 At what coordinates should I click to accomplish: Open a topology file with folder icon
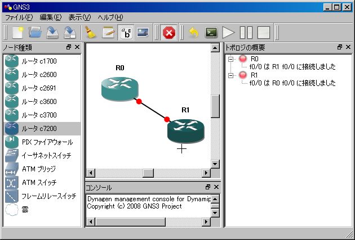click(x=35, y=33)
